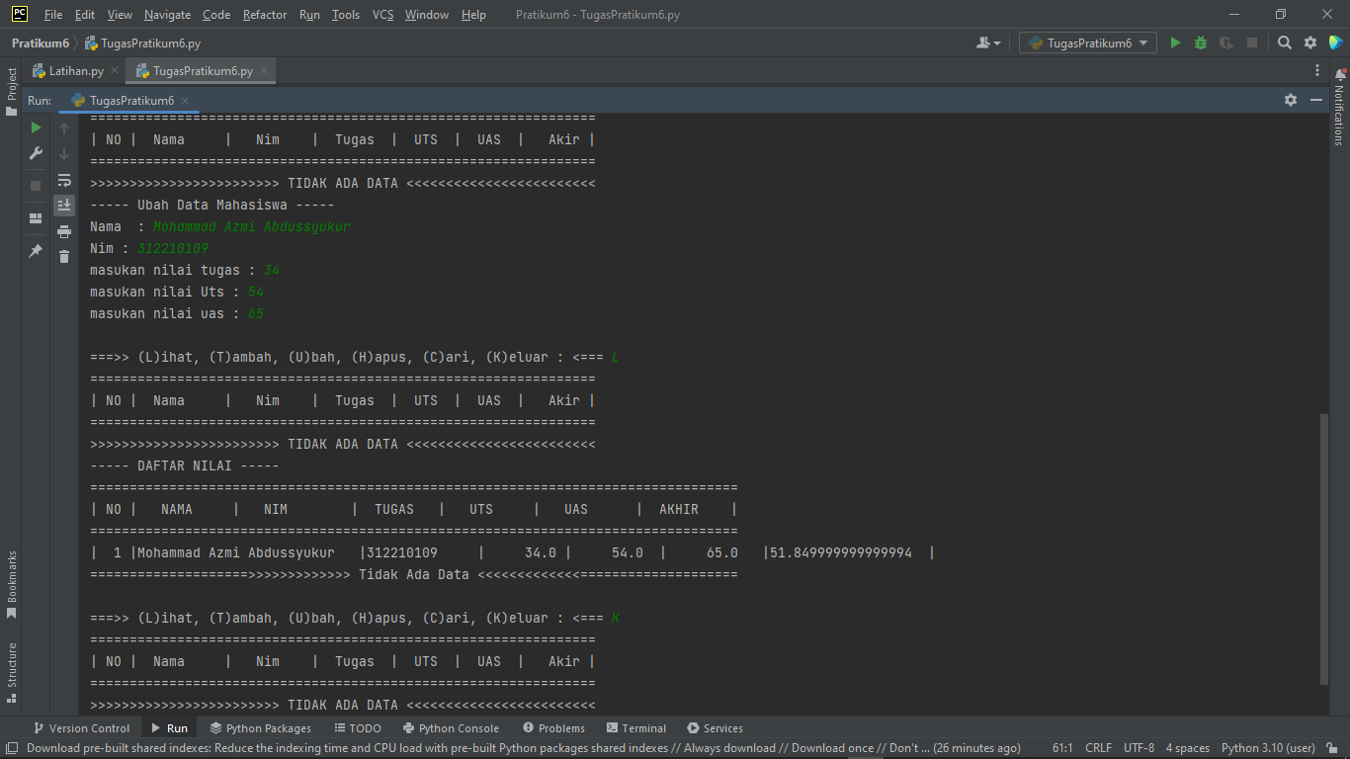
Task: Click the console vertical scrollbar thumb
Action: pyautogui.click(x=1324, y=548)
